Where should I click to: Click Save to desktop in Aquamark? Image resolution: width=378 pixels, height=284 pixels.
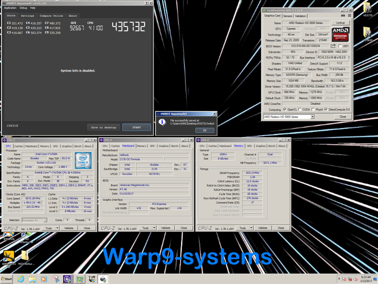pos(103,127)
